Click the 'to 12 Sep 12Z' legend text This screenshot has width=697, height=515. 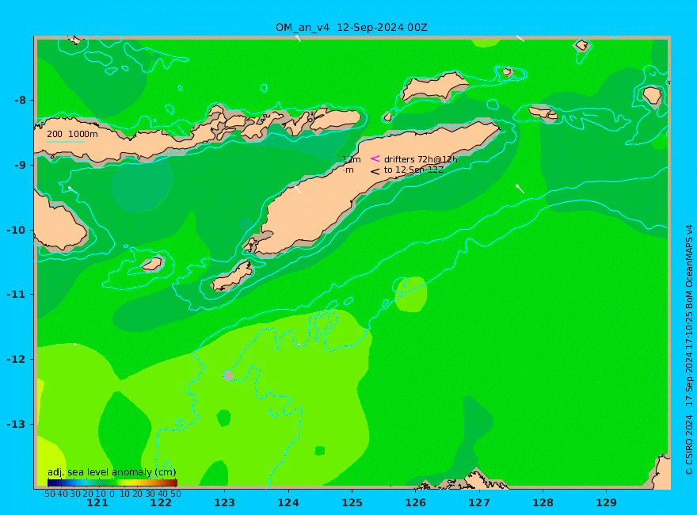pyautogui.click(x=413, y=170)
